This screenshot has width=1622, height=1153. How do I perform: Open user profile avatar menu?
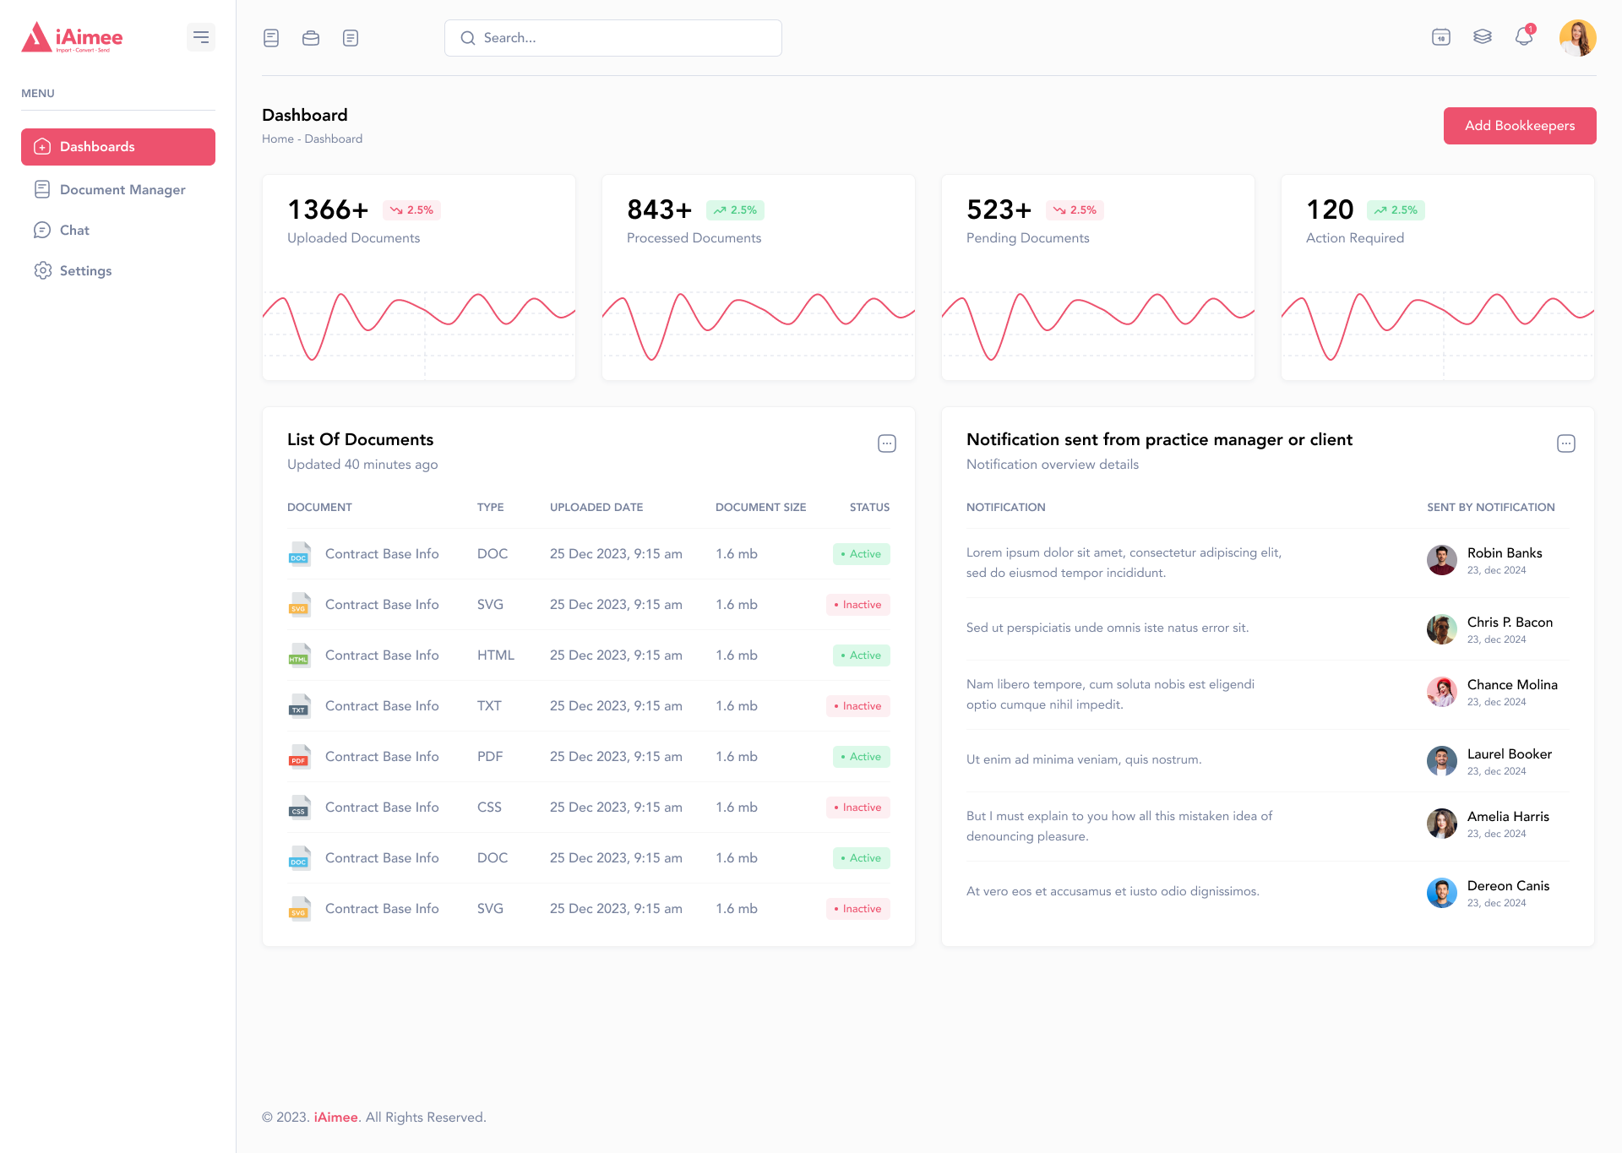1577,38
